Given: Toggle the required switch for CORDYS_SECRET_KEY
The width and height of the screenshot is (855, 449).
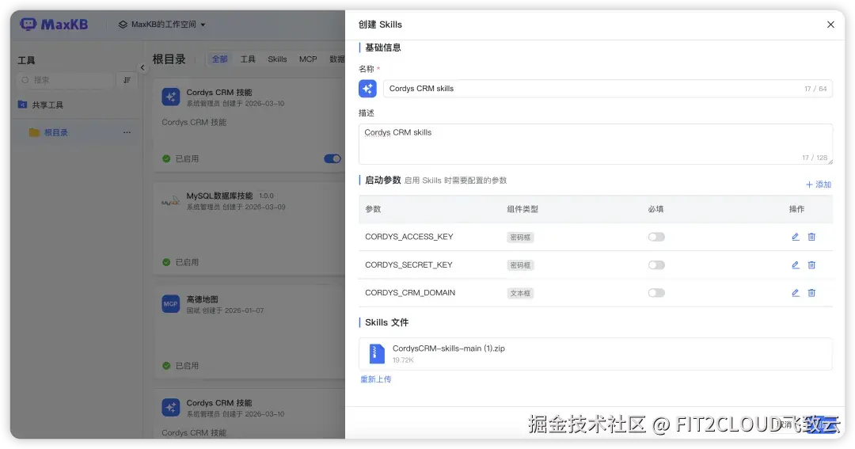Looking at the screenshot, I should (656, 265).
